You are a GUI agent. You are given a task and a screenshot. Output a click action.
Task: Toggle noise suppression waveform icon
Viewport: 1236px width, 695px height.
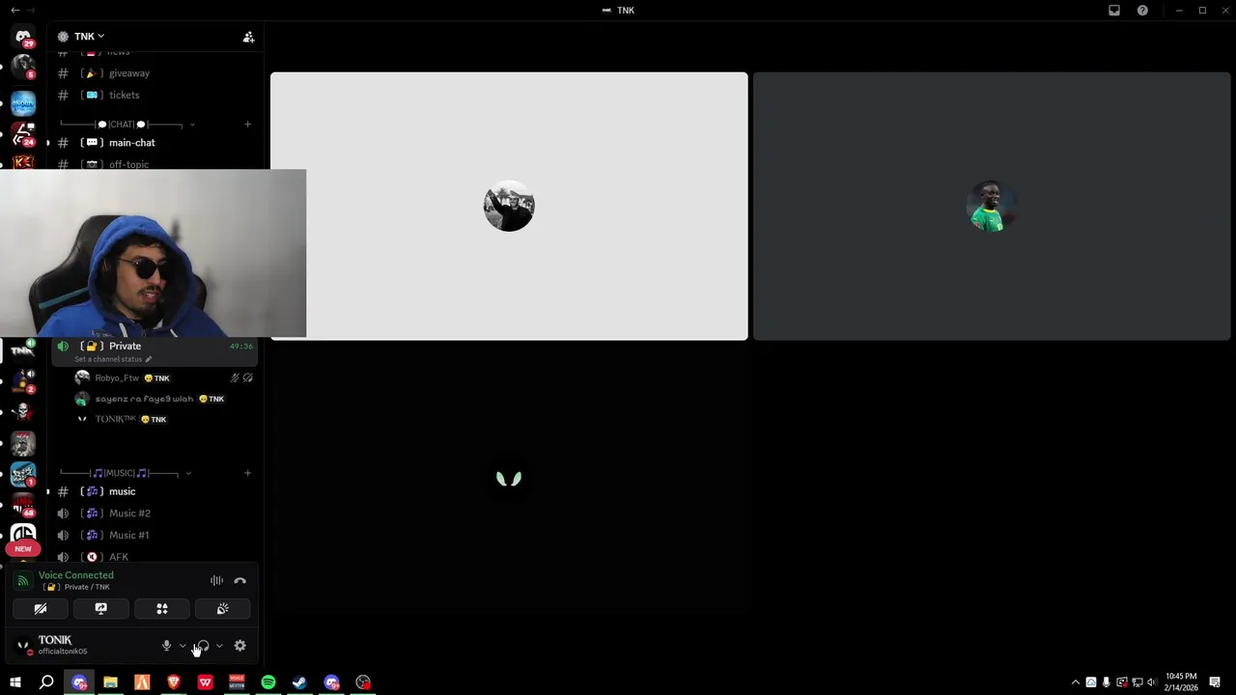point(216,581)
